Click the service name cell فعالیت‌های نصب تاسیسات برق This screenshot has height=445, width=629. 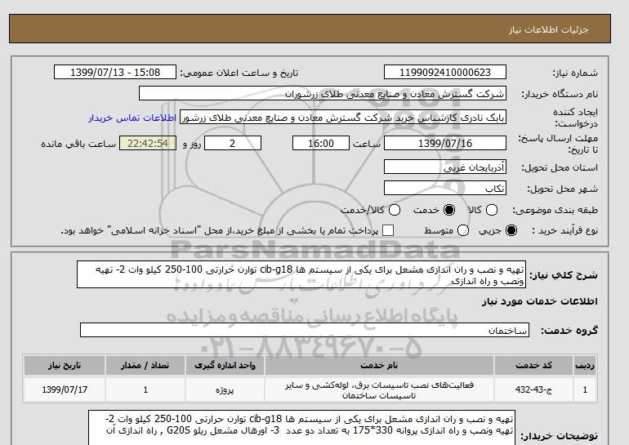379,390
